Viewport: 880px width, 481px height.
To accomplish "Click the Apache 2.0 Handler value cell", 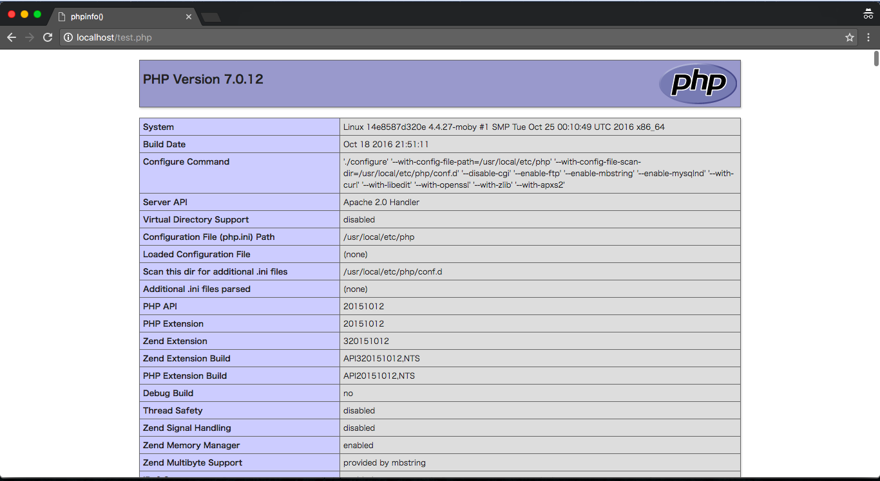I will 381,202.
